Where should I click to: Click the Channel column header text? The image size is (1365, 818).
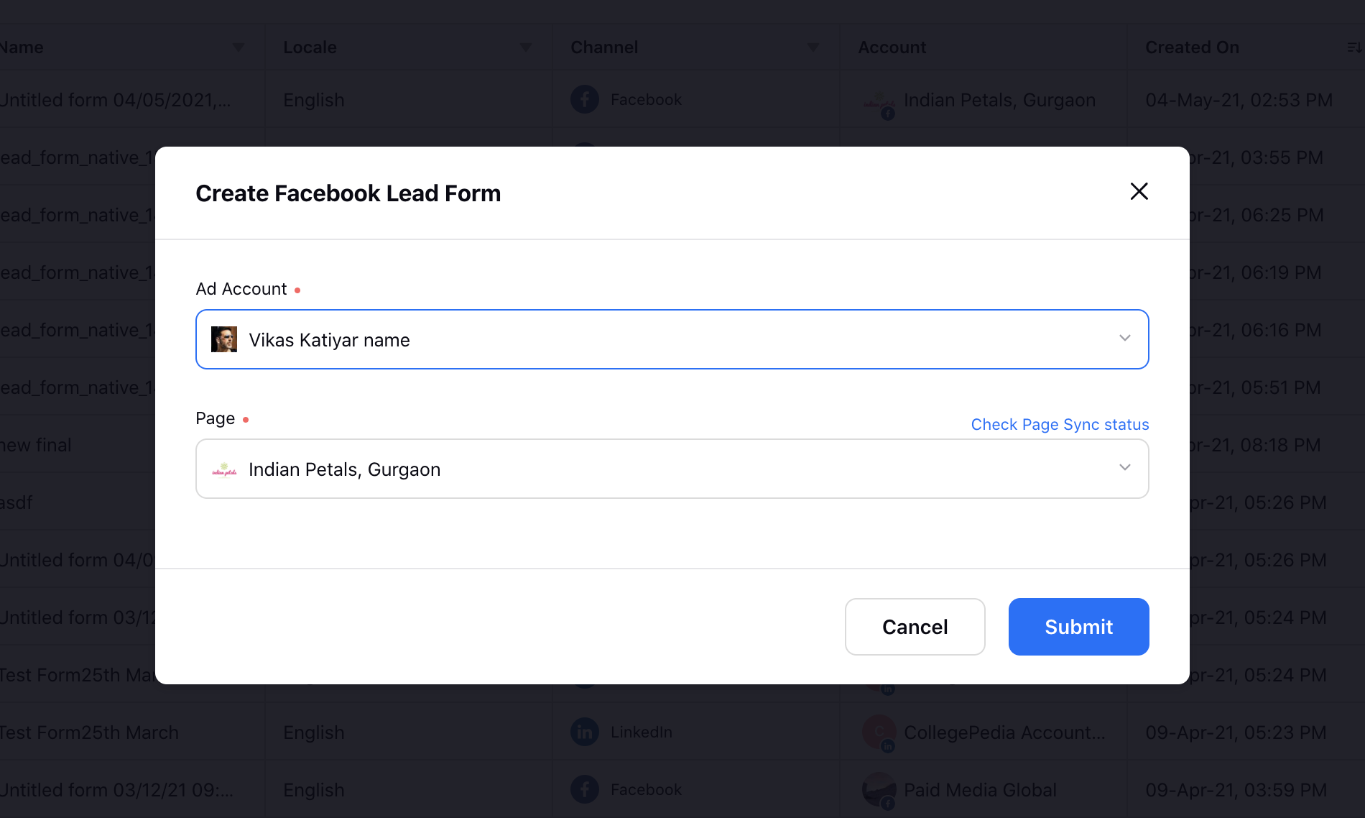click(x=604, y=47)
